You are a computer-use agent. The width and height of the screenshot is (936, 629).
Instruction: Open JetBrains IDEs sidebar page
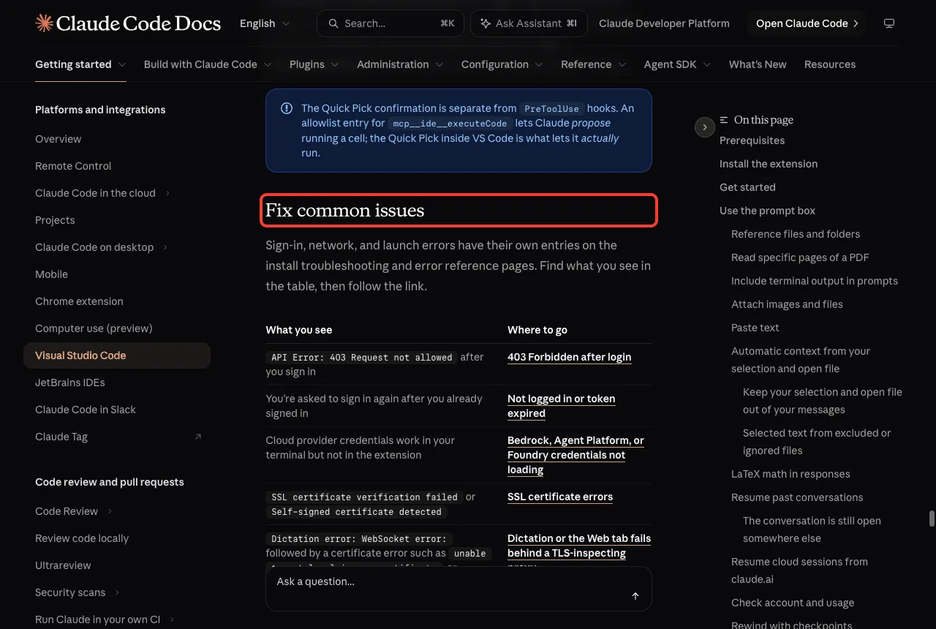point(70,383)
